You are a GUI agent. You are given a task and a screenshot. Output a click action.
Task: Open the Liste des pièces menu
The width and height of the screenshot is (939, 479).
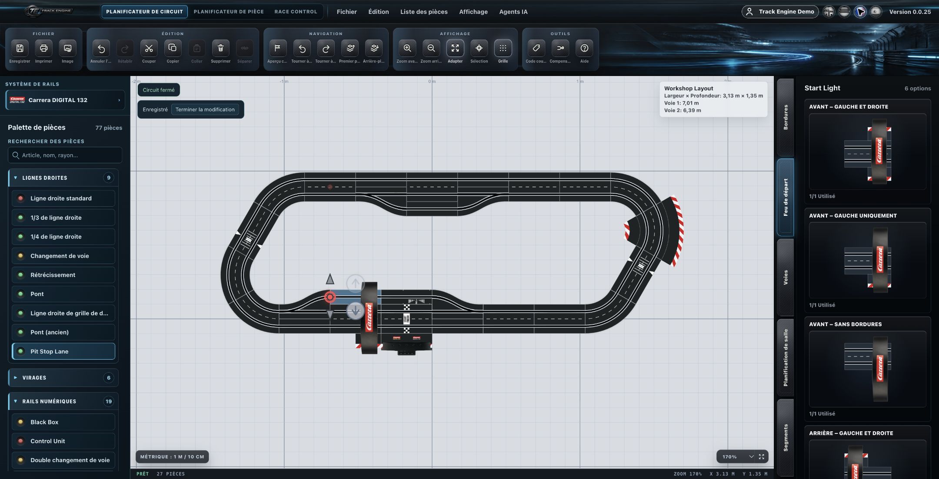pos(424,12)
